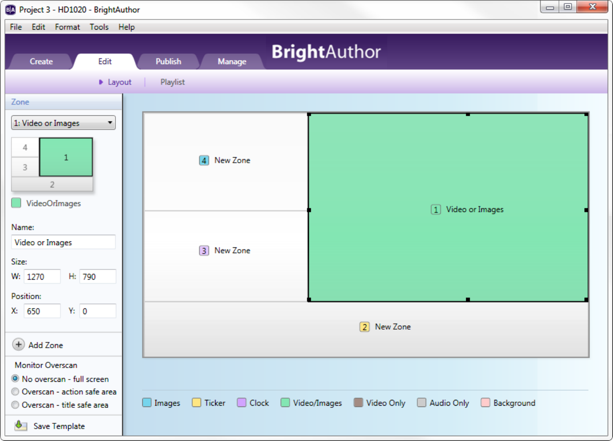The width and height of the screenshot is (613, 441).
Task: Click the Background legend color swatch
Action: point(486,403)
